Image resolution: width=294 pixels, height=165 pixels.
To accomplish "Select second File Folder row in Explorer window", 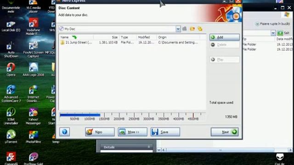I will coord(268,49).
